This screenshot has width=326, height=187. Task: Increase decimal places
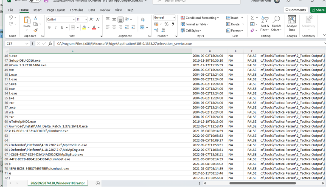(x=156, y=31)
